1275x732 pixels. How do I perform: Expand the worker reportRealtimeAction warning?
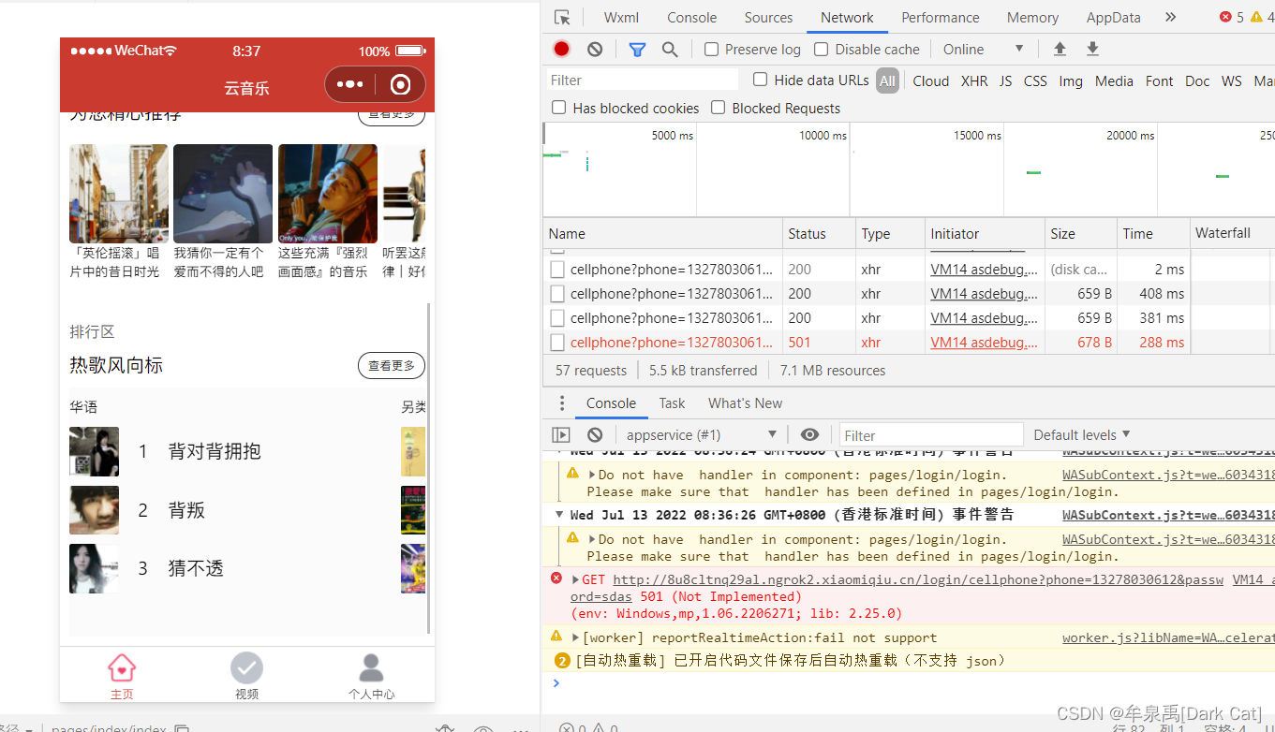(575, 637)
